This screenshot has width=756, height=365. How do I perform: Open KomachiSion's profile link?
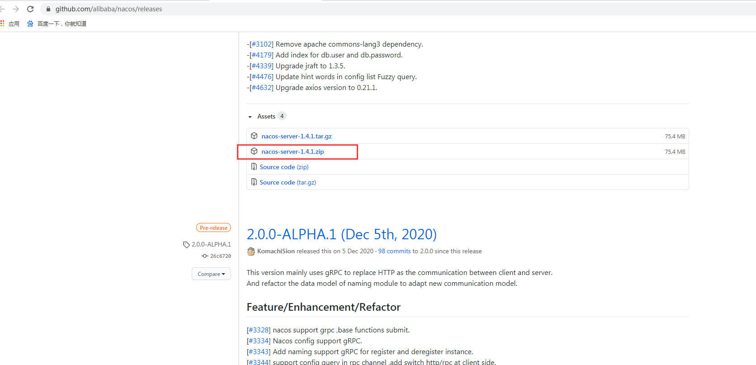point(276,251)
